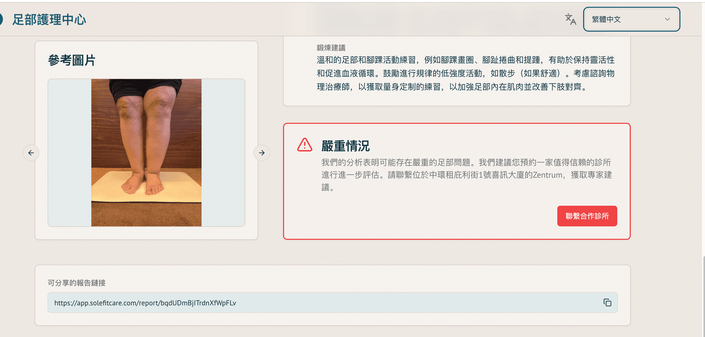705x337 pixels.
Task: Go to the next reference image
Action: coord(261,153)
